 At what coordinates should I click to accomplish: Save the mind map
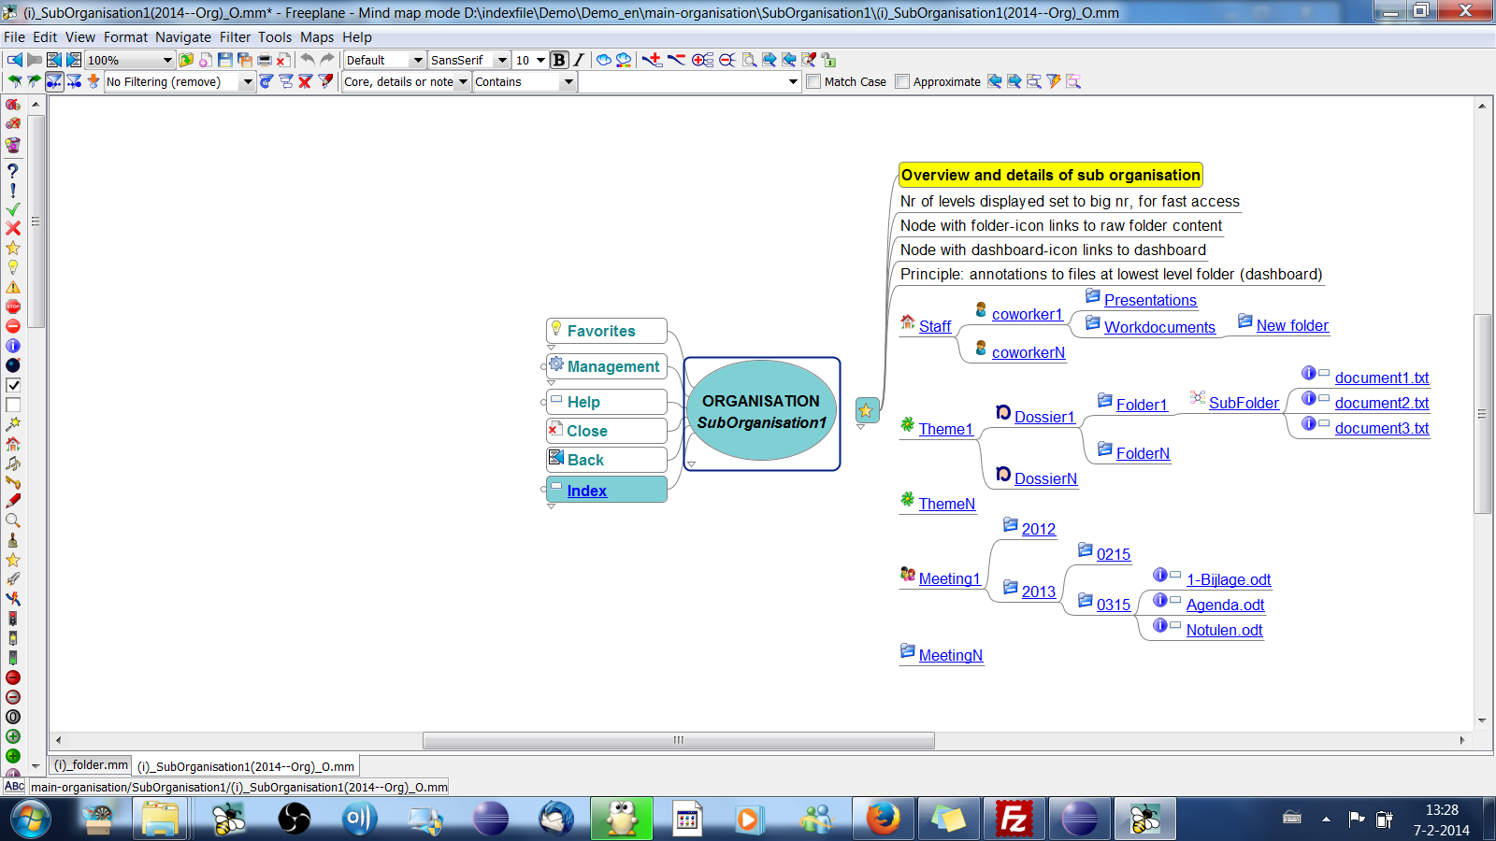[224, 59]
